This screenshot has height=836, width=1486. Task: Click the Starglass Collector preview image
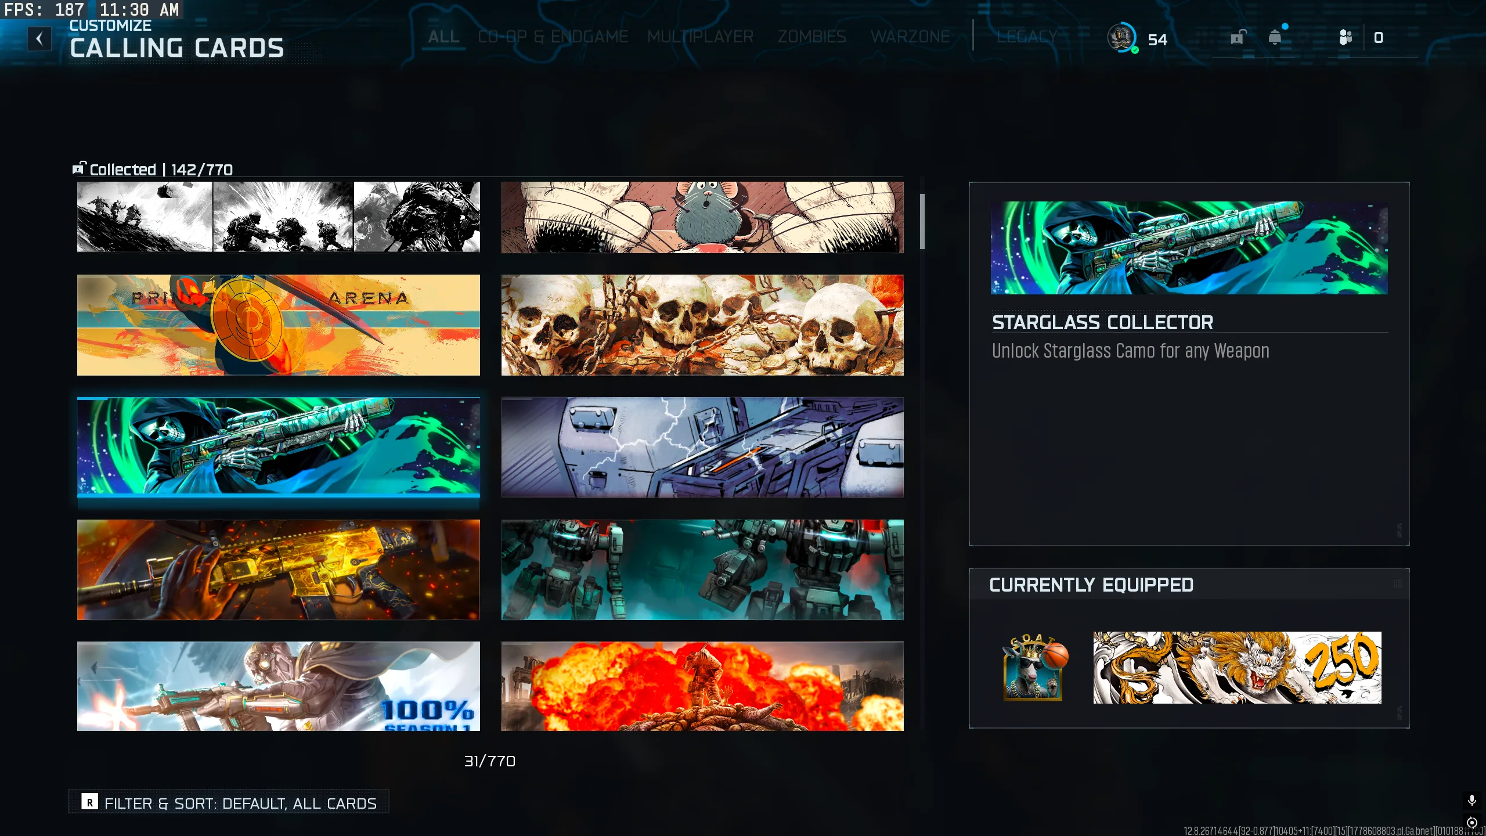pyautogui.click(x=1189, y=248)
